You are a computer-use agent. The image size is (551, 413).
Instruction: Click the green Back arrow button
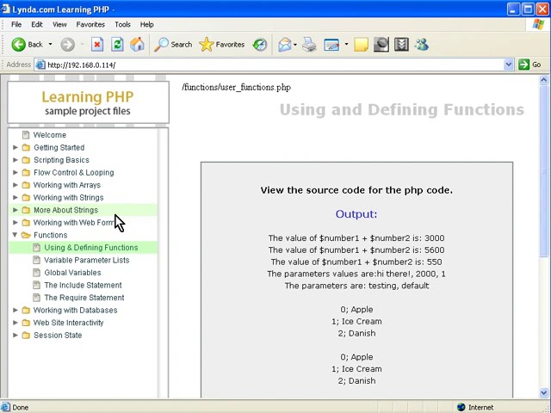[x=19, y=45]
